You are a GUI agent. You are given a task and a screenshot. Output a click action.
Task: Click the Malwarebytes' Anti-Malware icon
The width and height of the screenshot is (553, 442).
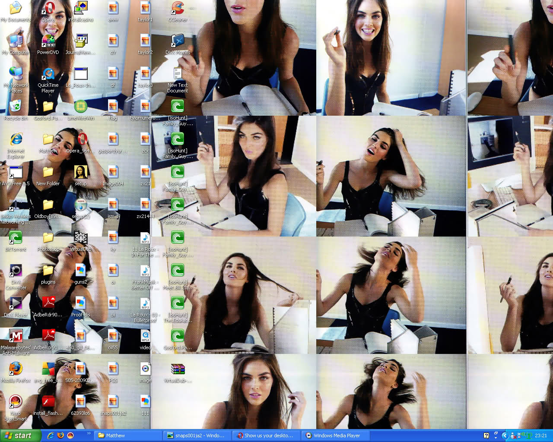pyautogui.click(x=16, y=337)
